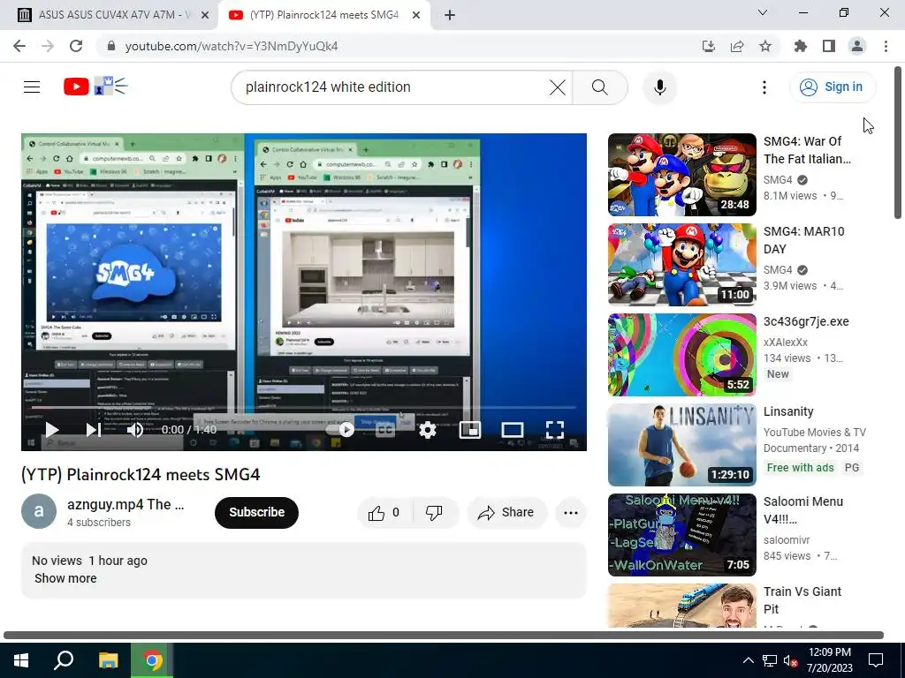Open YouTube settings three-dot menu
The width and height of the screenshot is (905, 678).
764,87
